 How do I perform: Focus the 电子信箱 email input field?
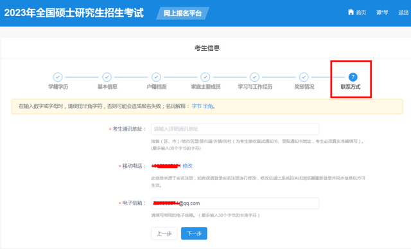click(x=235, y=203)
